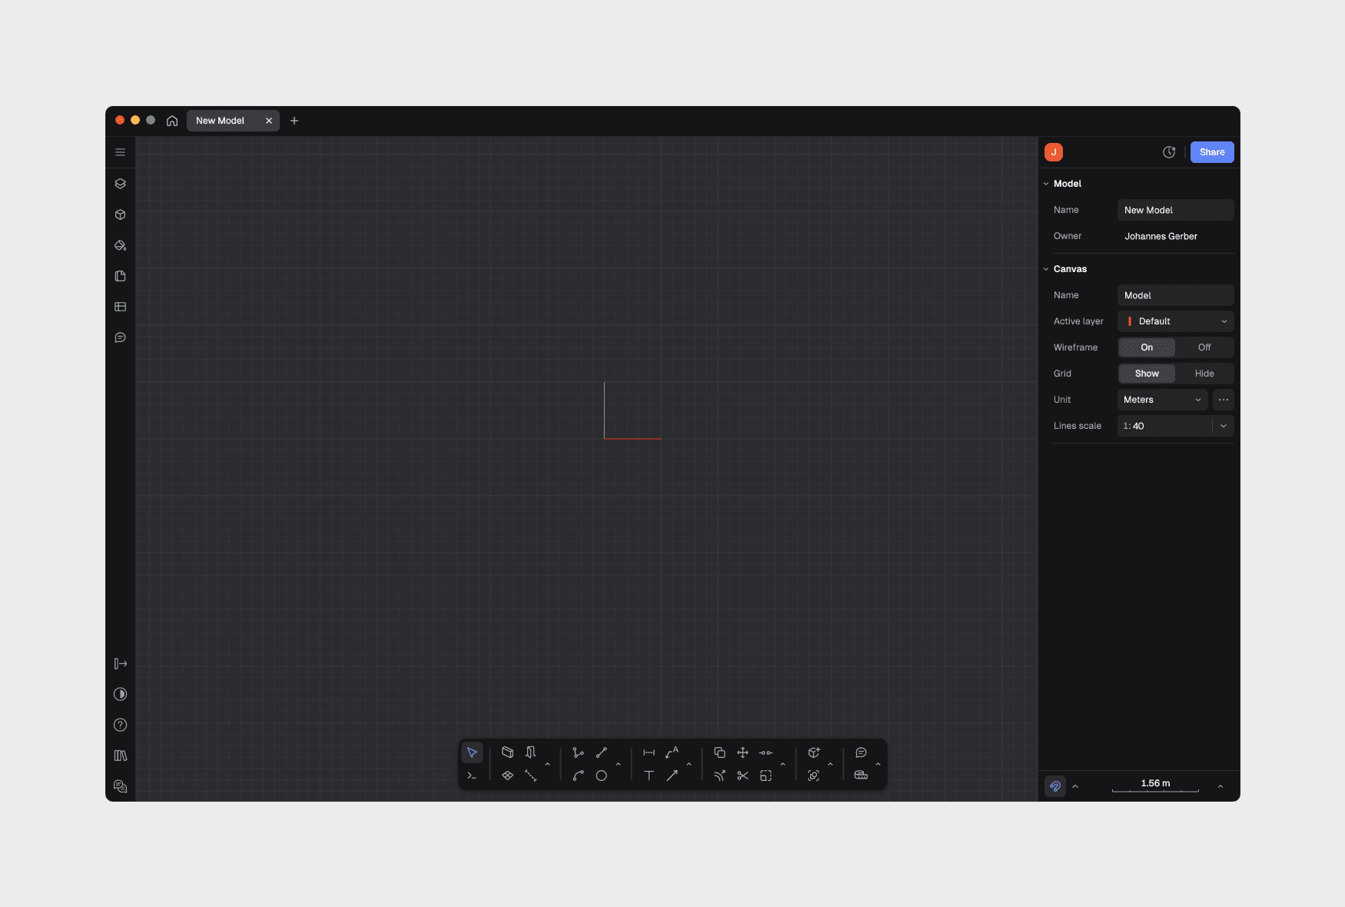
Task: Set Grid to Hide
Action: [x=1204, y=374]
